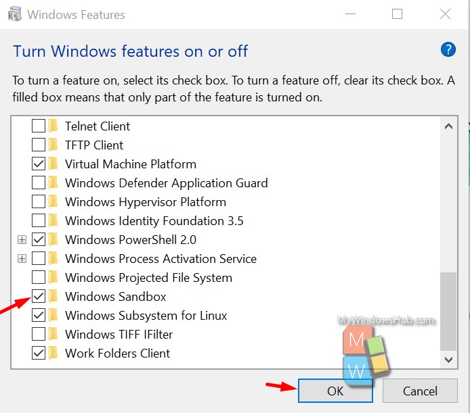Screen dimensions: 470x413
Task: Enable the Telnet Client checkbox
Action: [x=39, y=126]
